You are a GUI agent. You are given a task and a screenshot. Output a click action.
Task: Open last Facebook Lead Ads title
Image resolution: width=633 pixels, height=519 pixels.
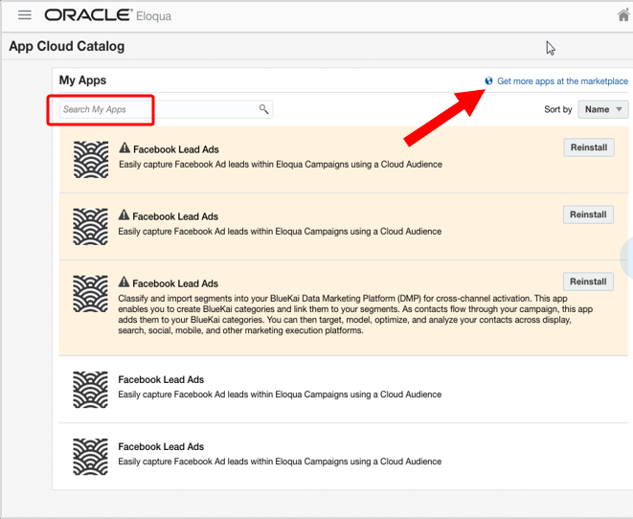[x=161, y=446]
